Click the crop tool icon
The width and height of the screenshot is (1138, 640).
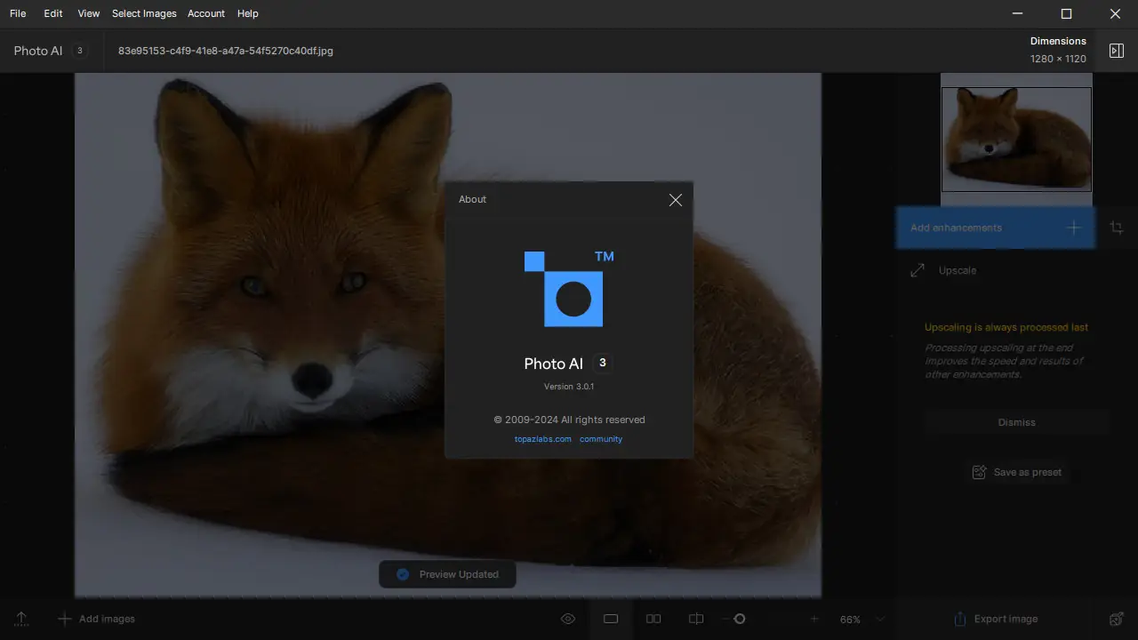point(1117,228)
